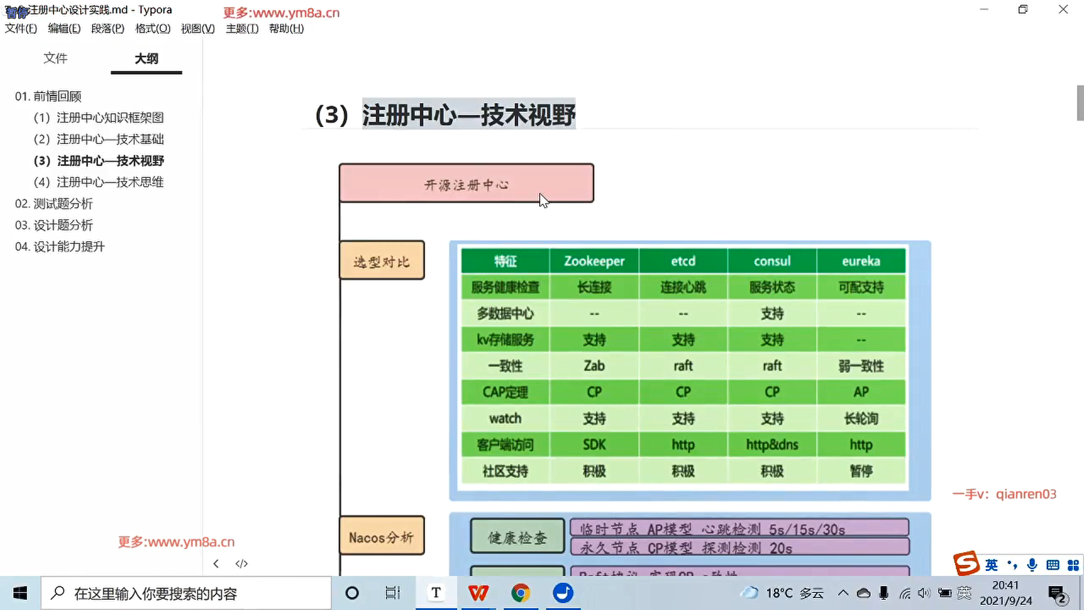Toggle source code mode icon

pos(242,564)
